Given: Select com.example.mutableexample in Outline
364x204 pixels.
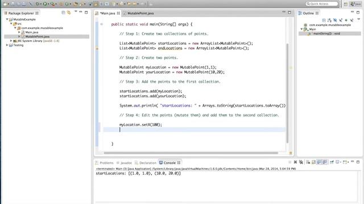Looking at the screenshot, I should 330,25.
